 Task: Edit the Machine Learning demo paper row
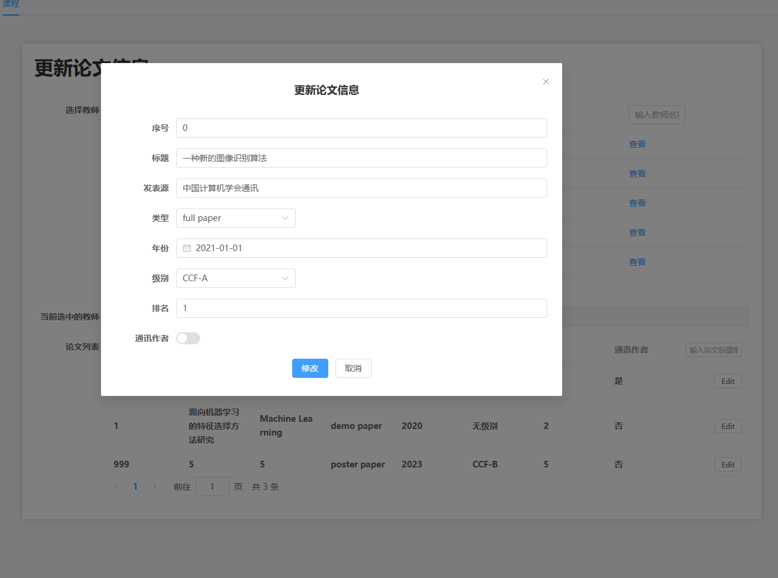pyautogui.click(x=727, y=425)
